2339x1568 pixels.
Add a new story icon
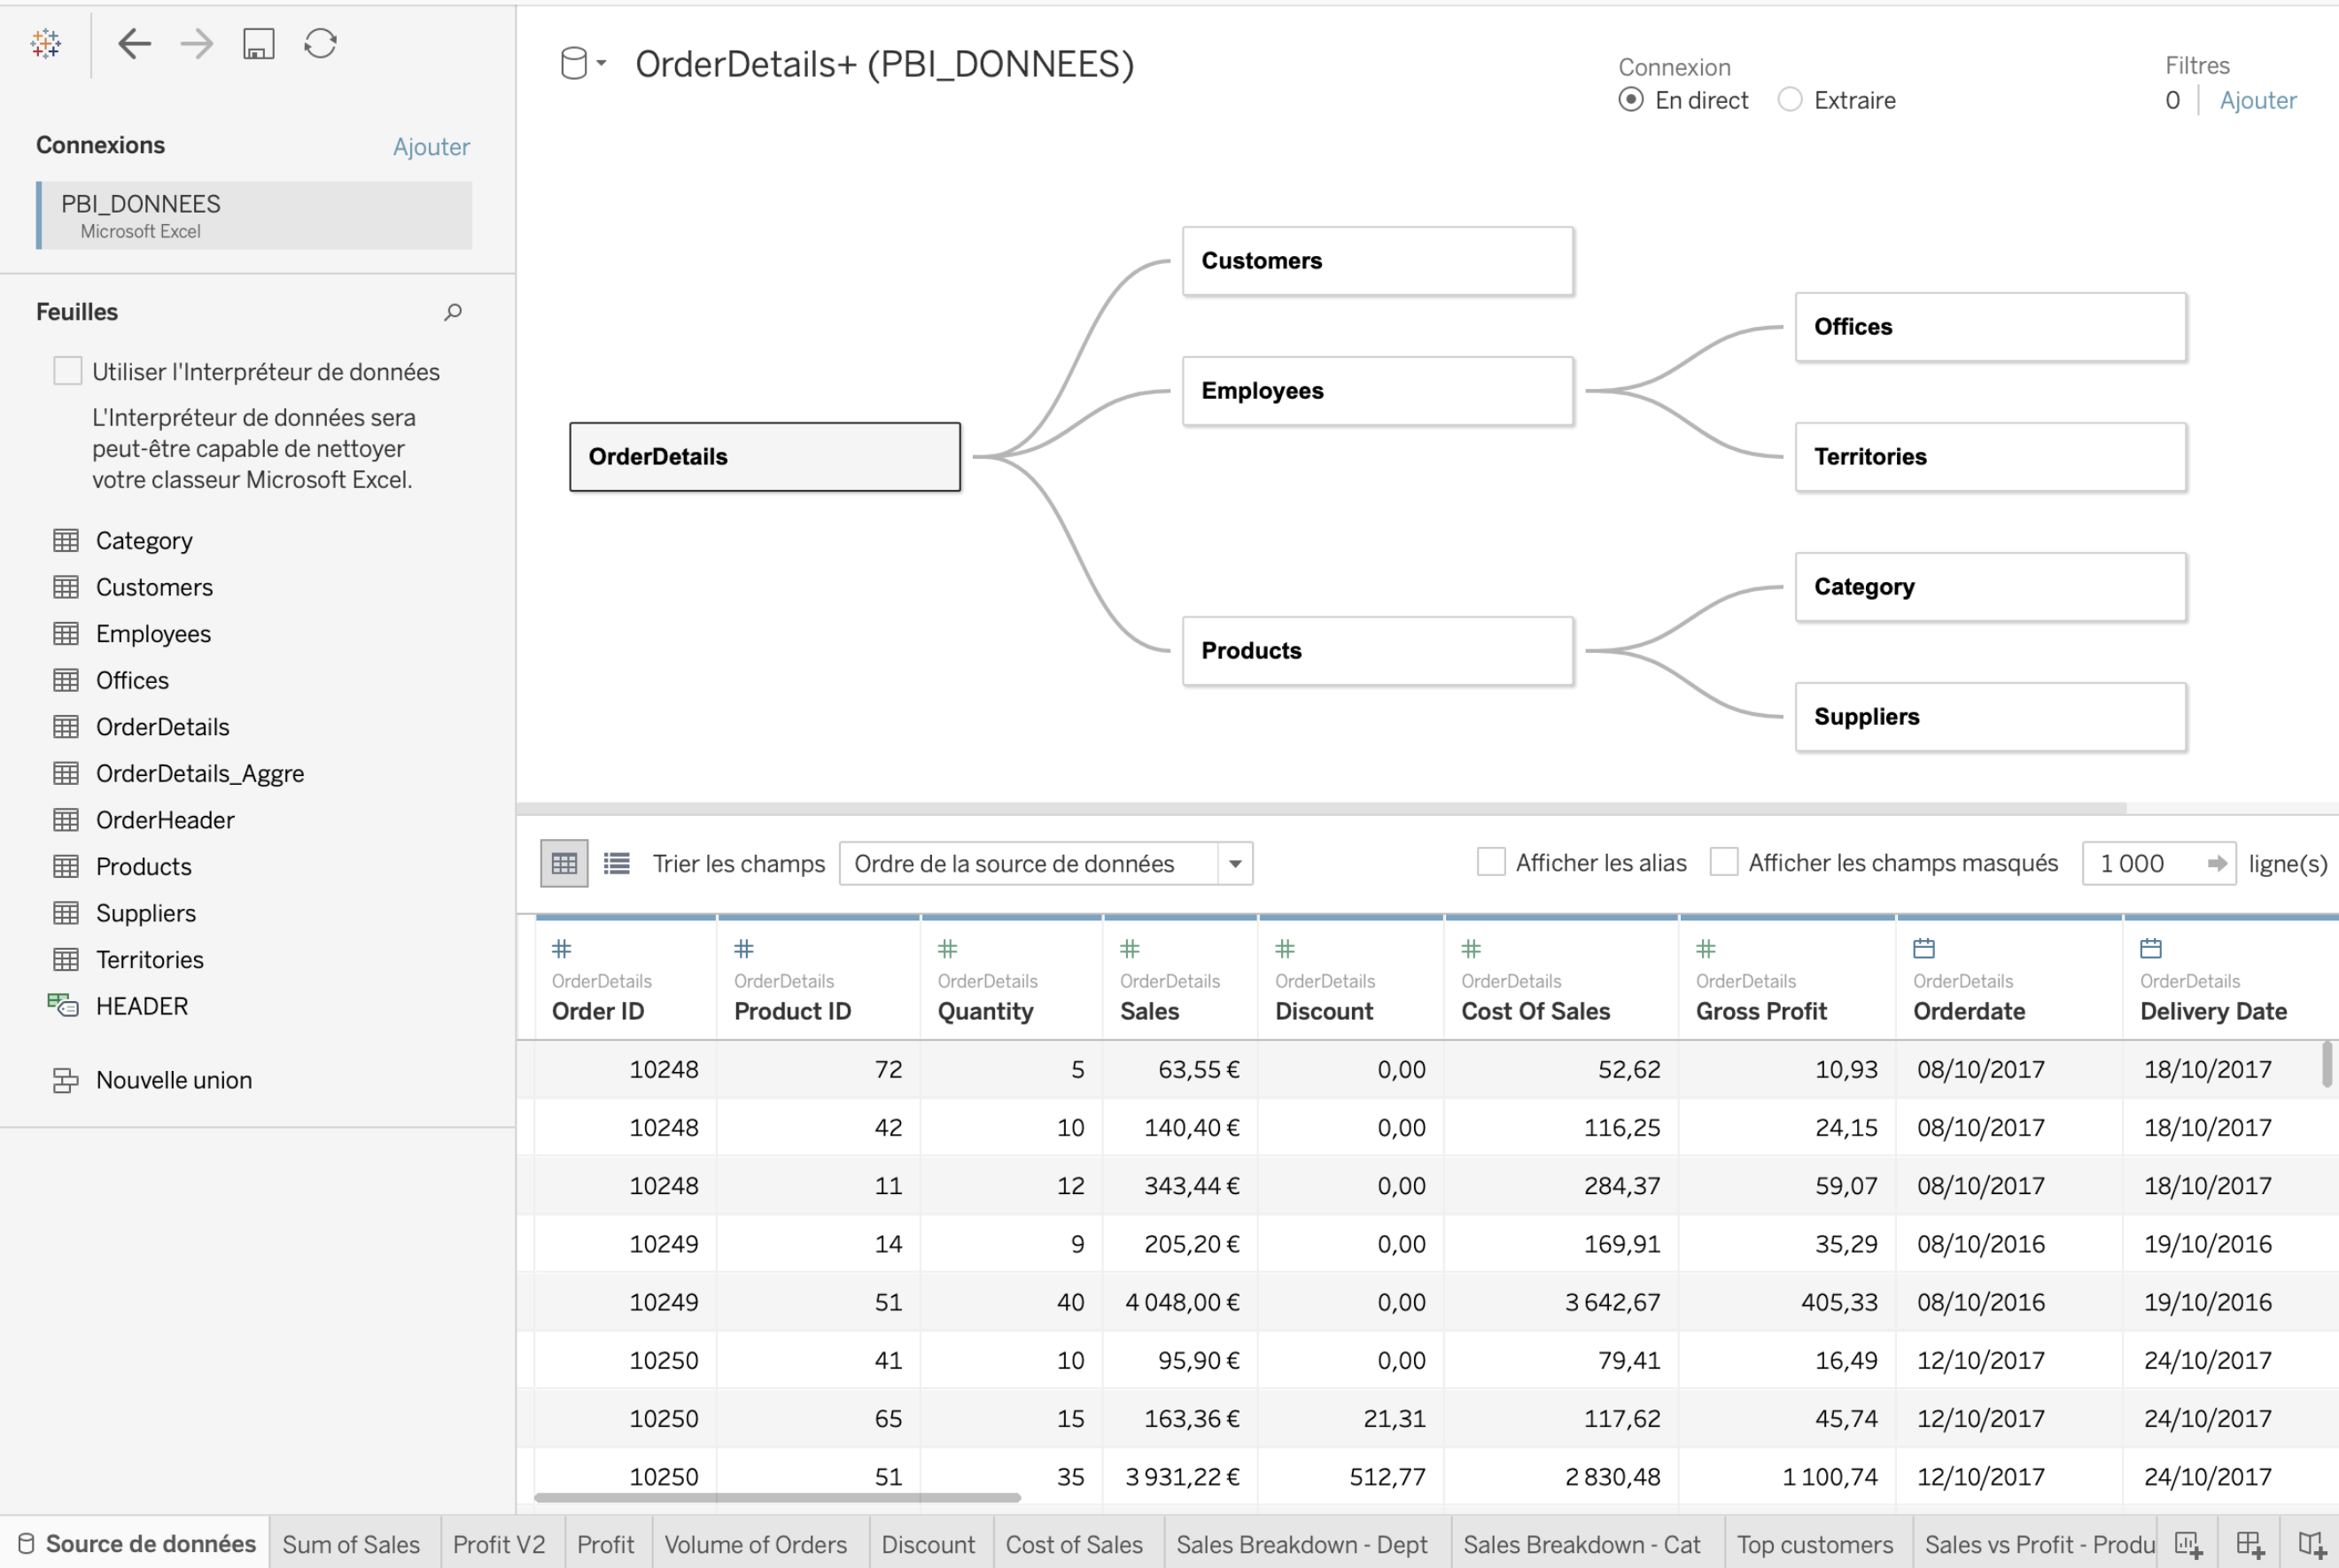(x=2311, y=1544)
